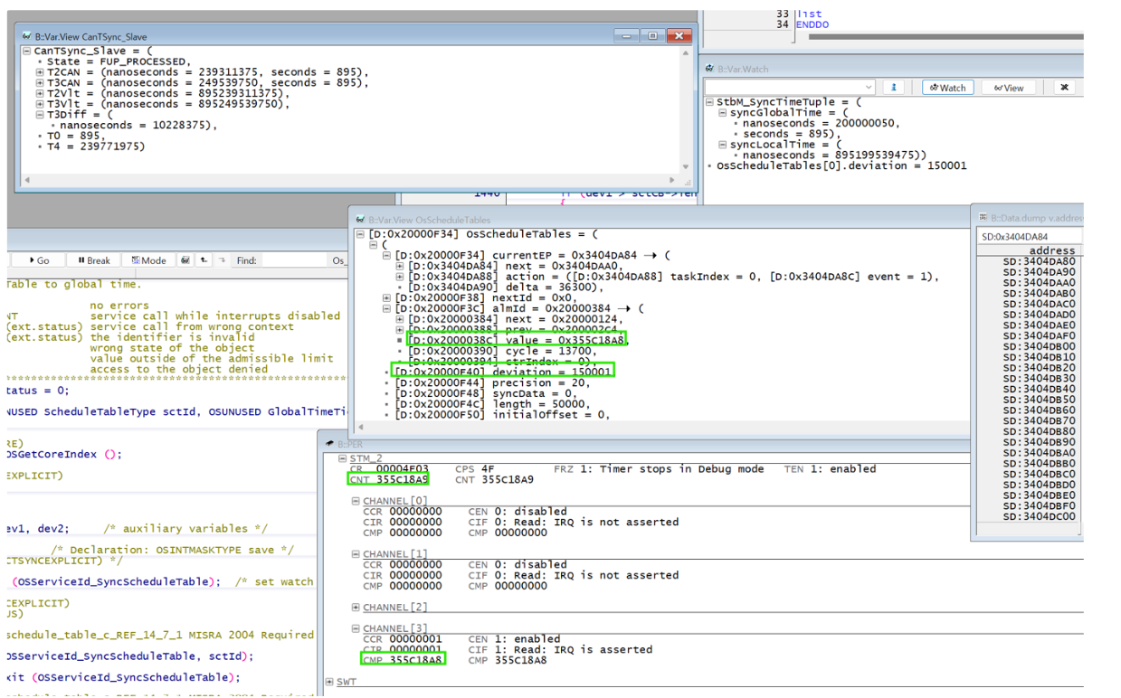The width and height of the screenshot is (1121, 698).
Task: Click the right-arrow icon next to Find field
Action: point(224,260)
